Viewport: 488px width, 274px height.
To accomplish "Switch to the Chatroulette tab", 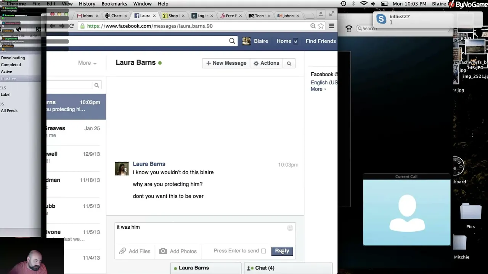I will pos(116,16).
